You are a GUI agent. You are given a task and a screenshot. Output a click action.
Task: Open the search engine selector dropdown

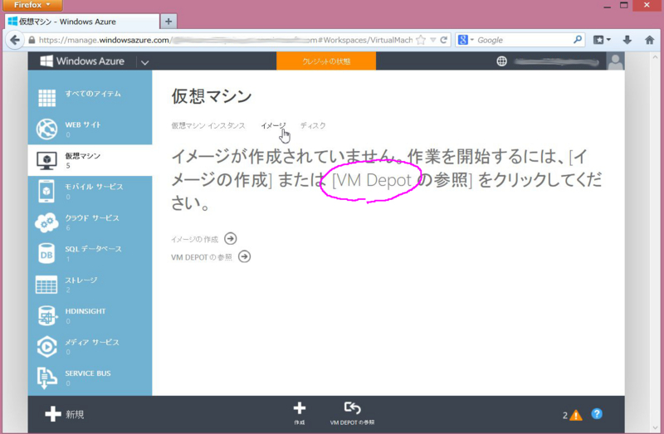pyautogui.click(x=466, y=40)
